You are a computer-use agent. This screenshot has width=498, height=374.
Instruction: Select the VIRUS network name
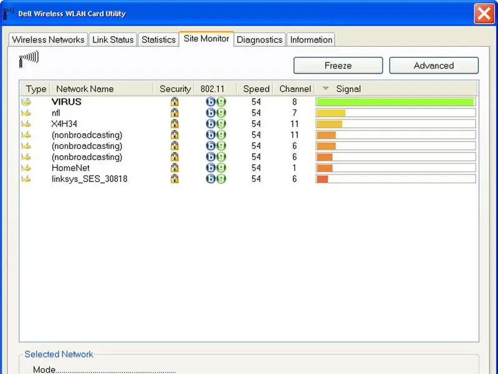66,102
